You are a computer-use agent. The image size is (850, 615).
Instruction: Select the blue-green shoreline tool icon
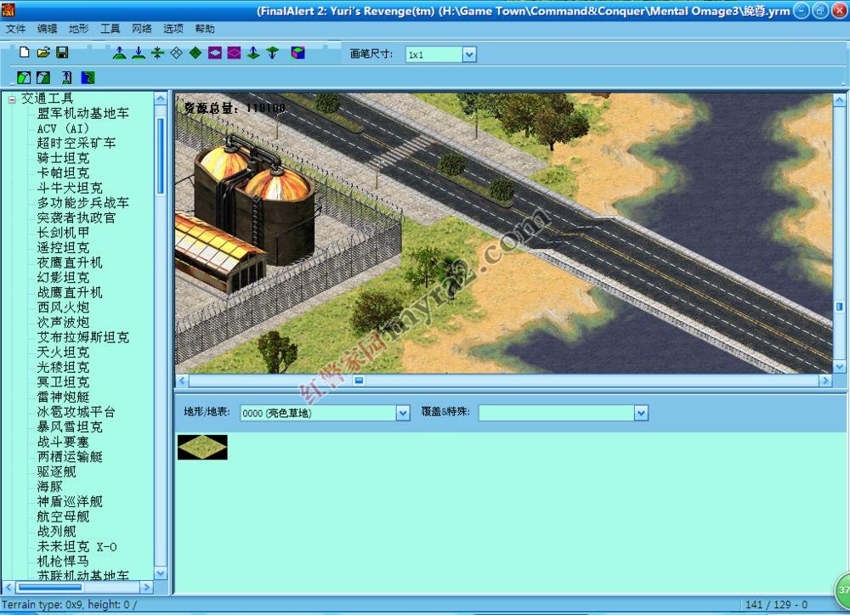coord(88,77)
